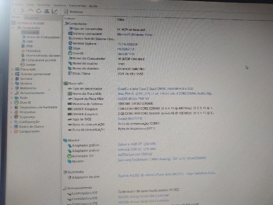The width and height of the screenshot is (273, 205).
Task: Open the Ajuda menu
Action: 93,6
